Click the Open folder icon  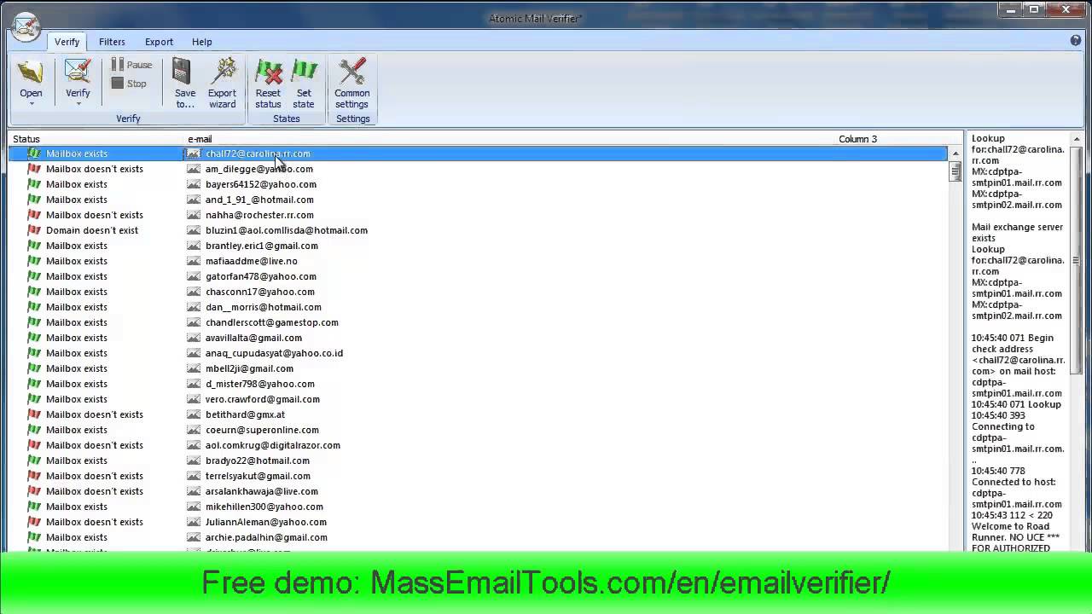(x=31, y=72)
